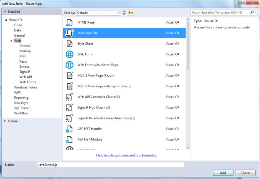Screen dimensions: 260x179
Task: Select 'HTML Page' template name
Action: (x=86, y=22)
